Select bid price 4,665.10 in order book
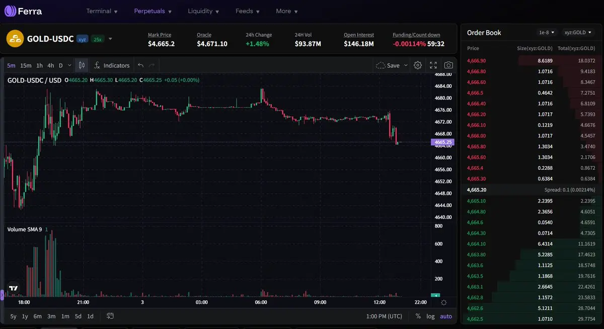 click(477, 201)
